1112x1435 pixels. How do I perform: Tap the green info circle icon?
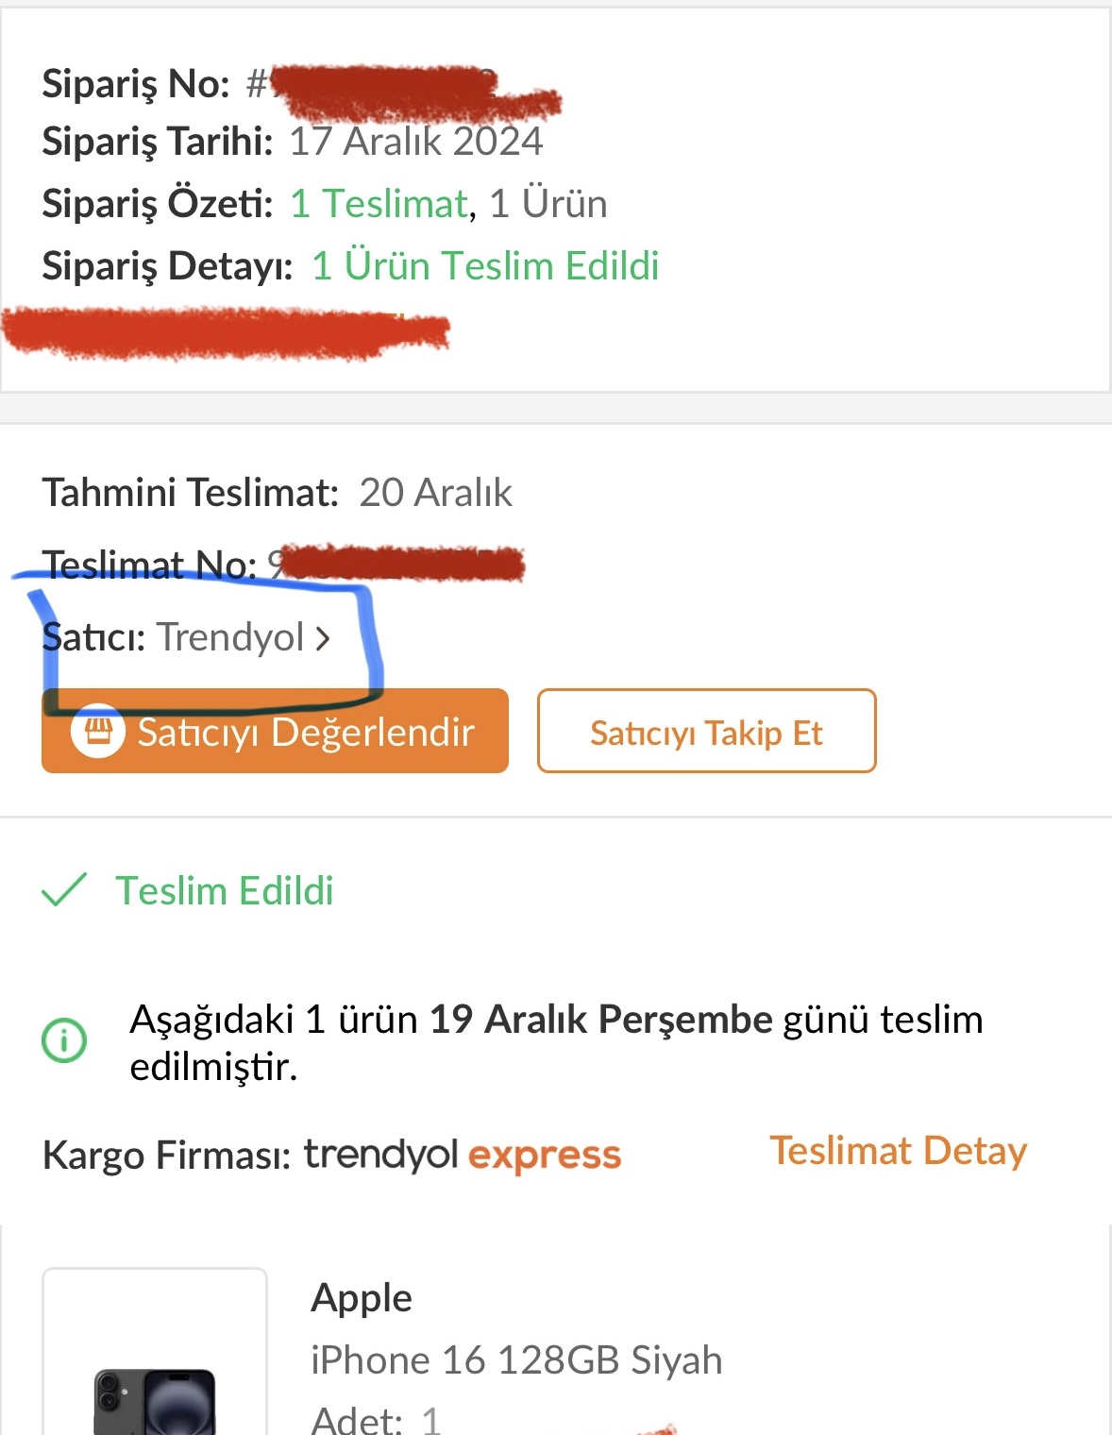[x=64, y=1040]
